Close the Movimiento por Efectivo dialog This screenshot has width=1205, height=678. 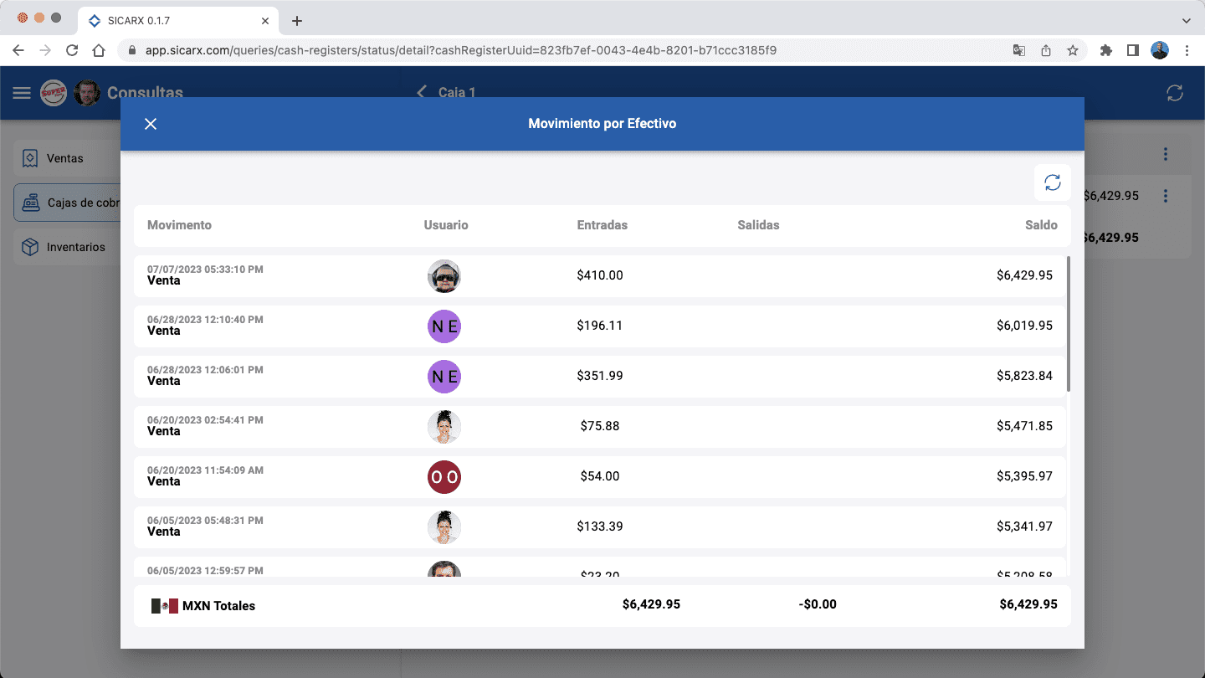(151, 124)
